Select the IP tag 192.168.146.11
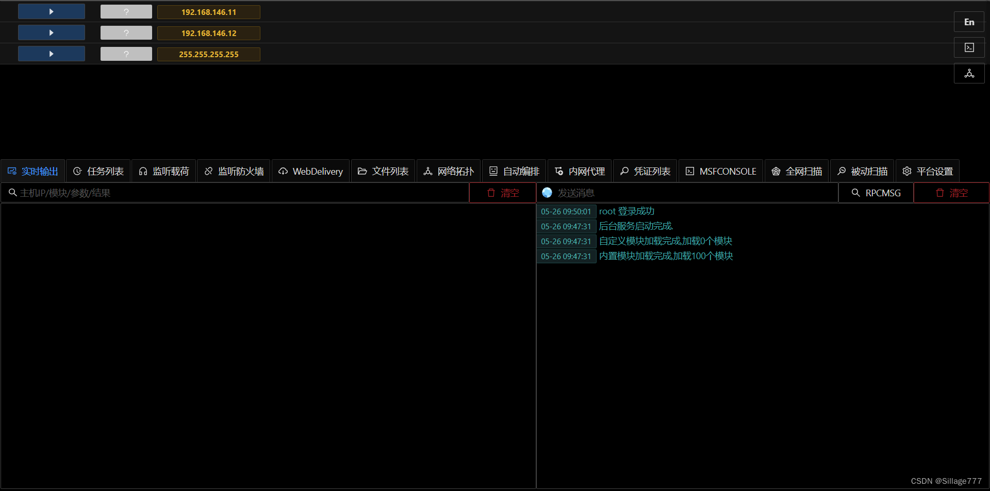This screenshot has width=990, height=491. (209, 12)
